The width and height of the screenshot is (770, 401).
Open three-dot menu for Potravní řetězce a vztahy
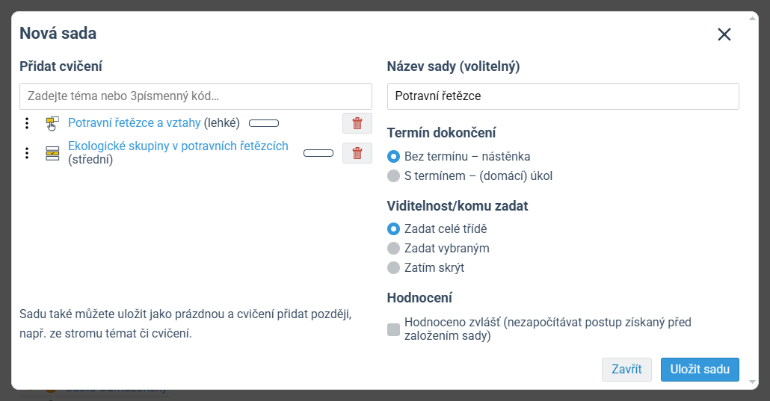click(27, 123)
